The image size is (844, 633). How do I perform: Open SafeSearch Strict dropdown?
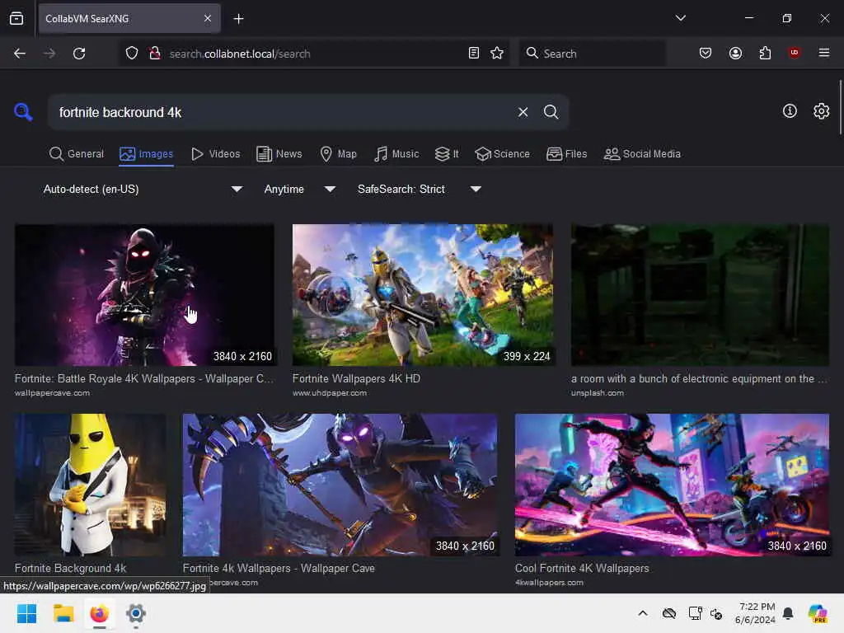pyautogui.click(x=420, y=189)
